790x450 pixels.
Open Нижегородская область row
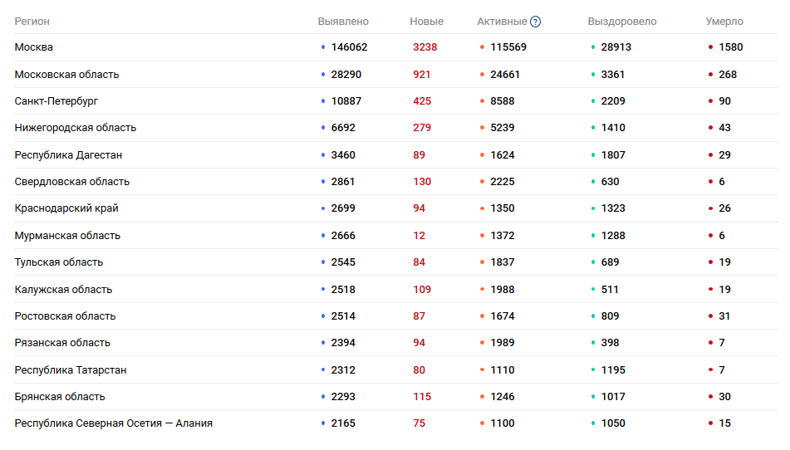[x=76, y=128]
